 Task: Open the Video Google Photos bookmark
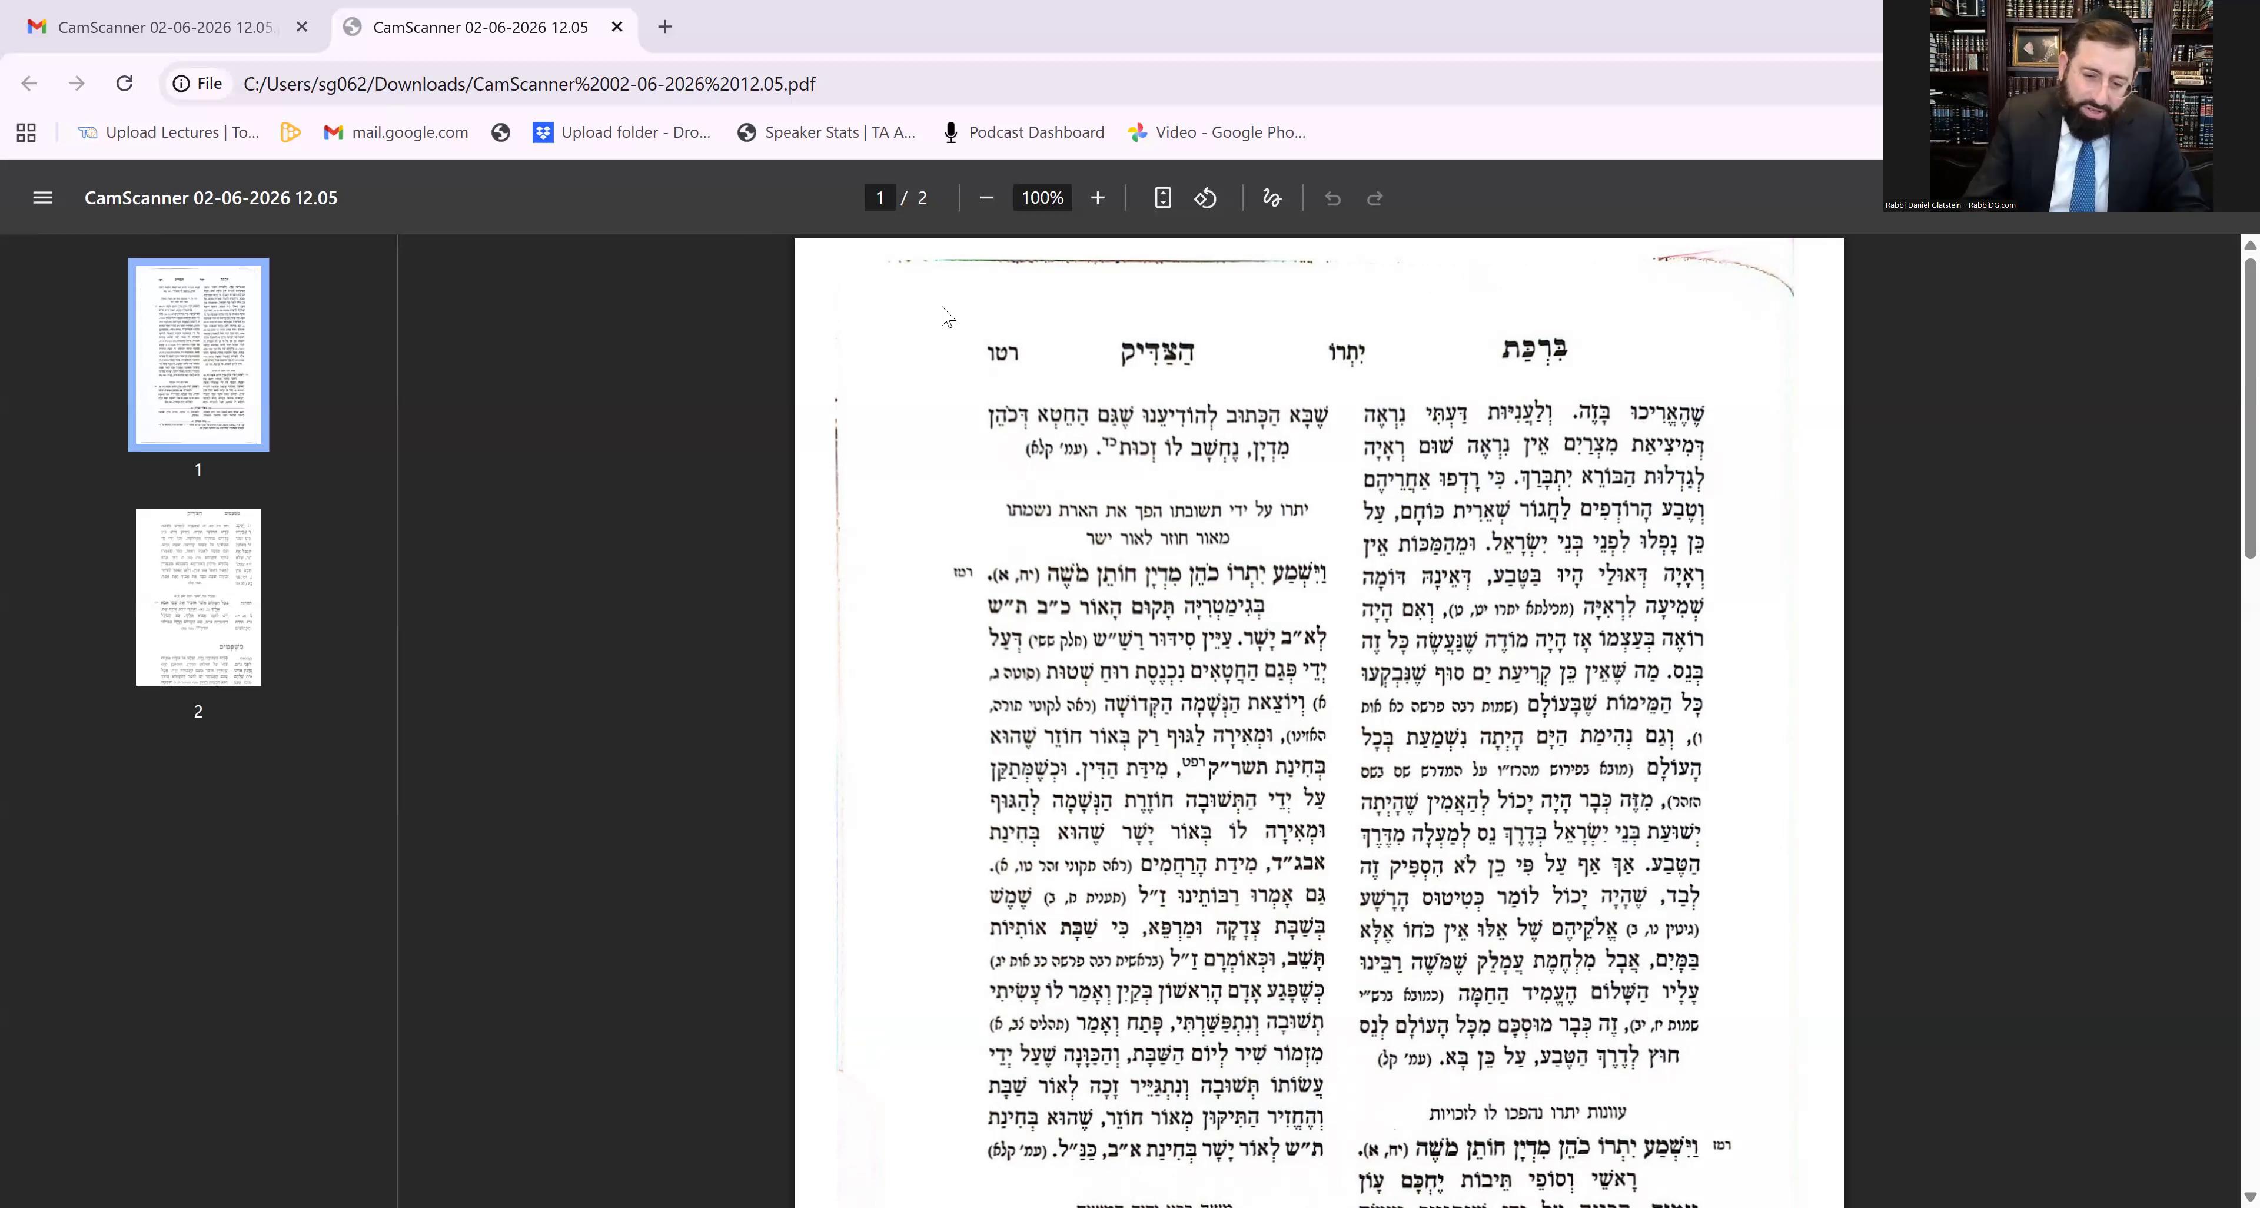[x=1217, y=132]
